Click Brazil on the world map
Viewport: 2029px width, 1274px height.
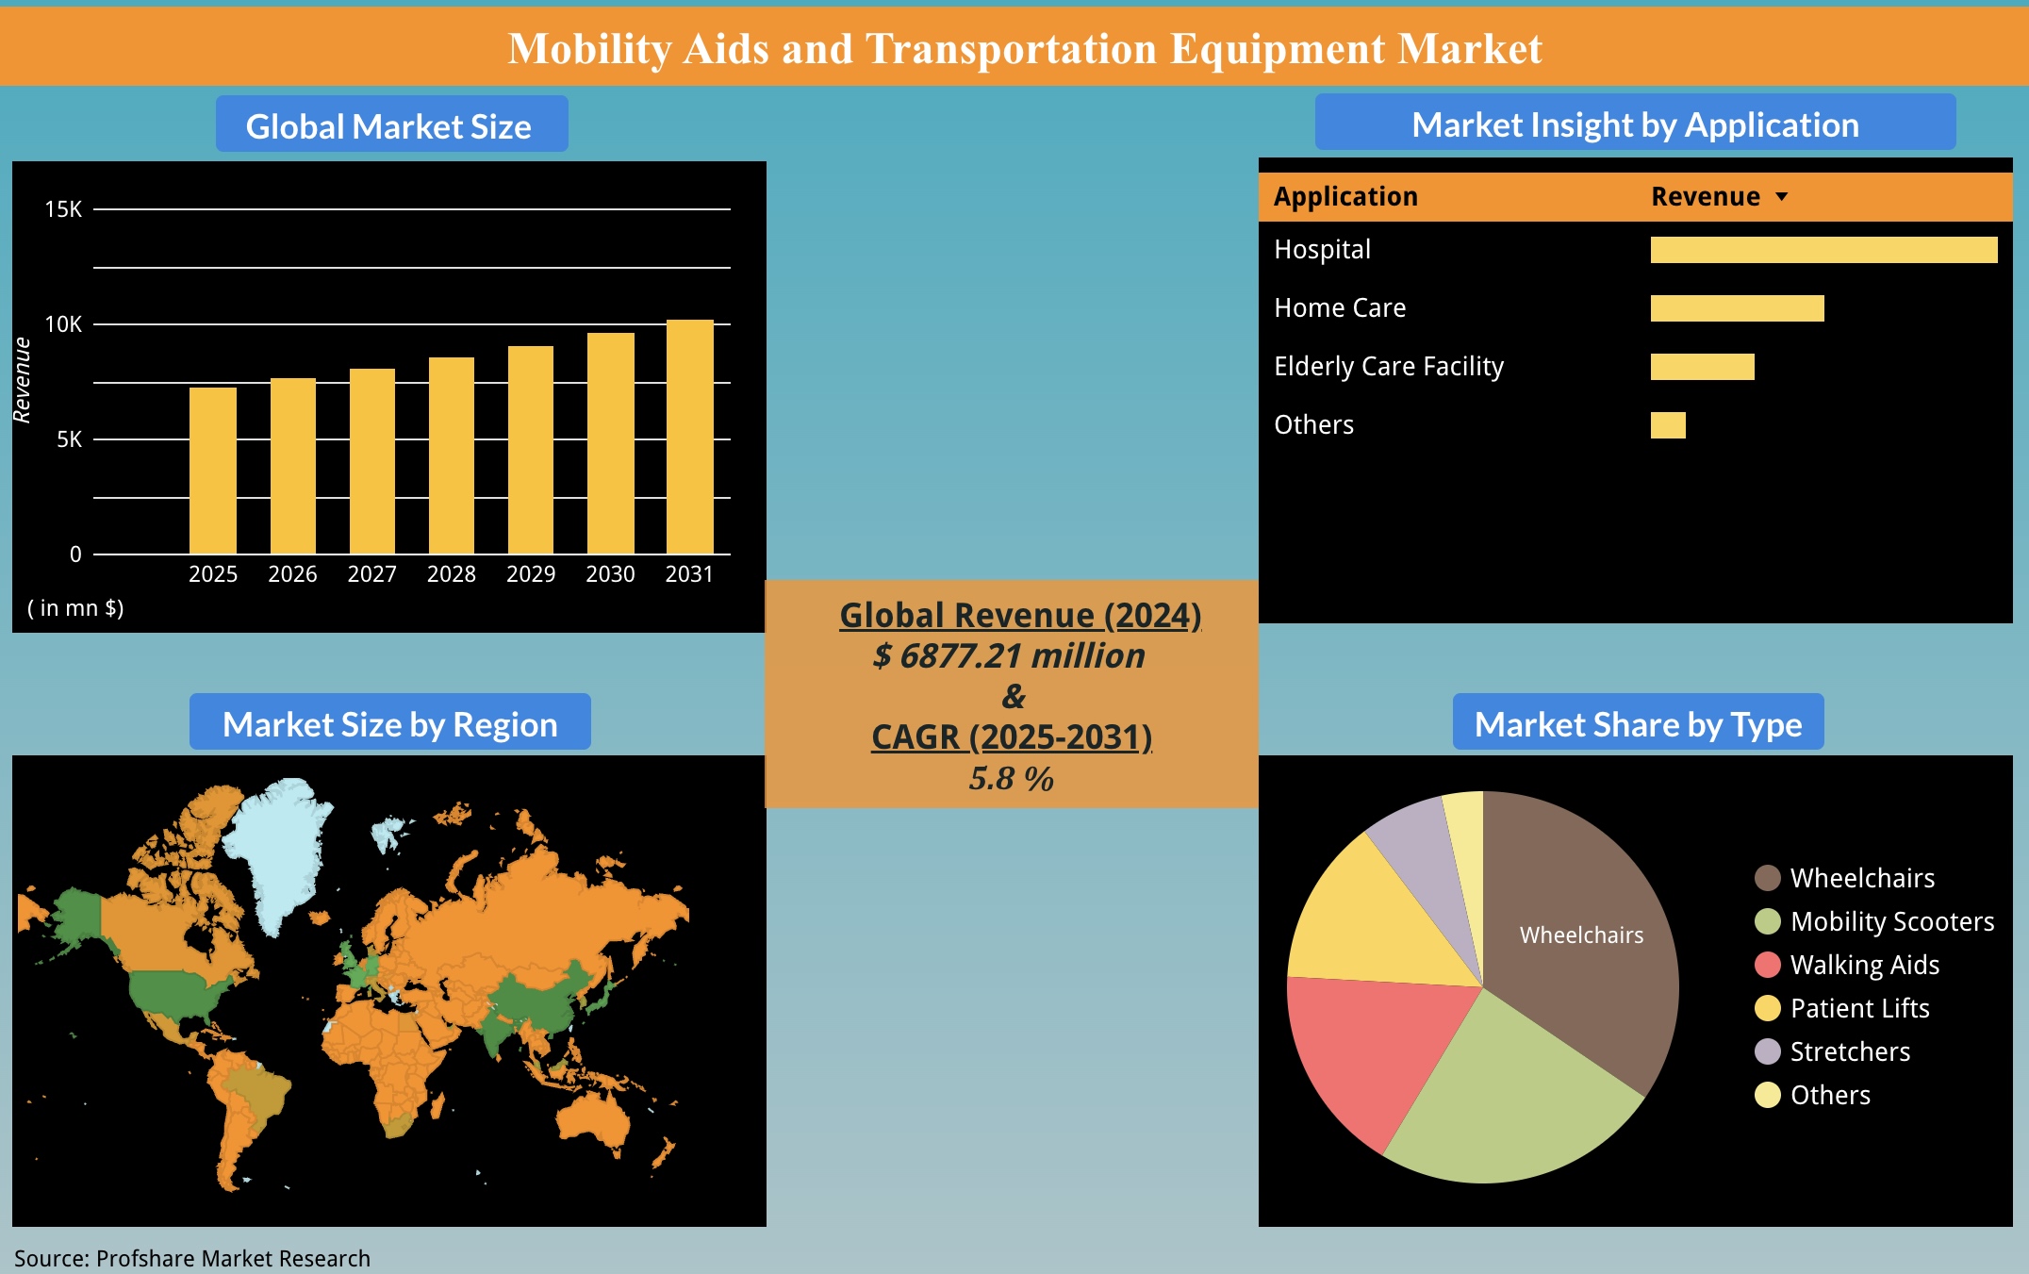(256, 1094)
